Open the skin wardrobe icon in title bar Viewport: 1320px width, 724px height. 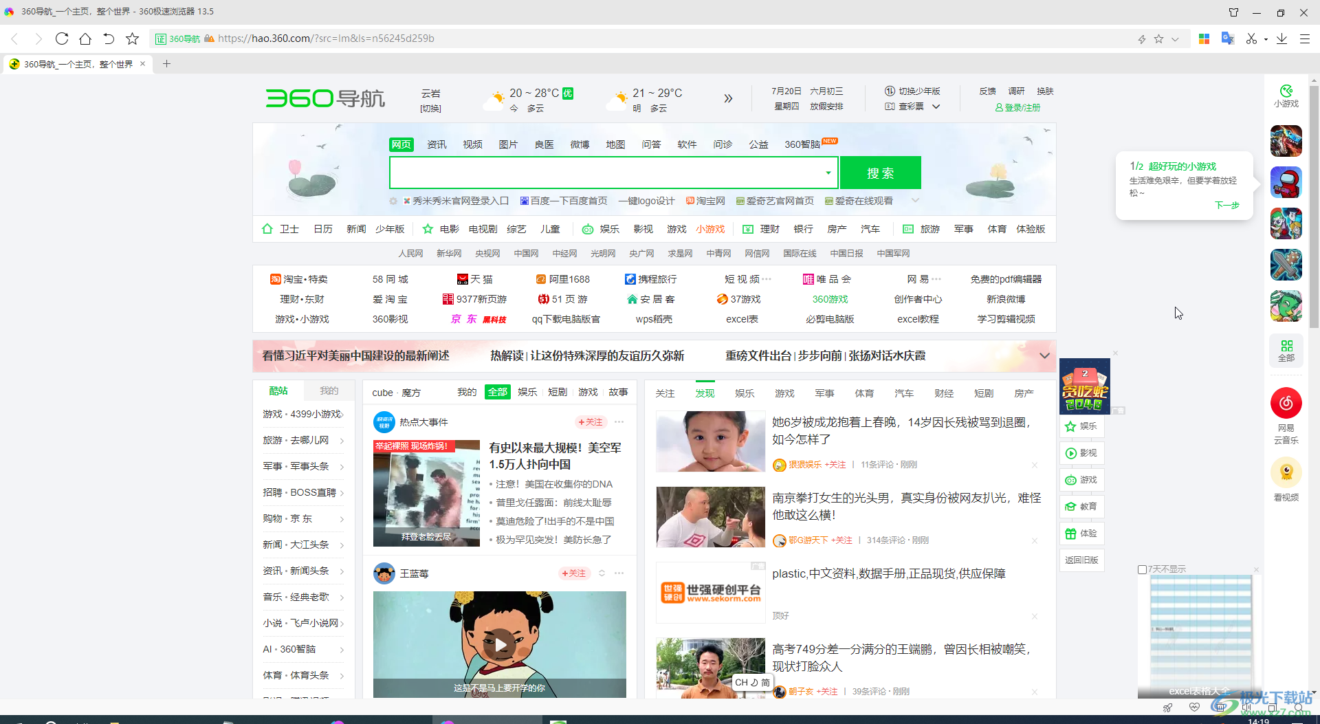(1233, 12)
